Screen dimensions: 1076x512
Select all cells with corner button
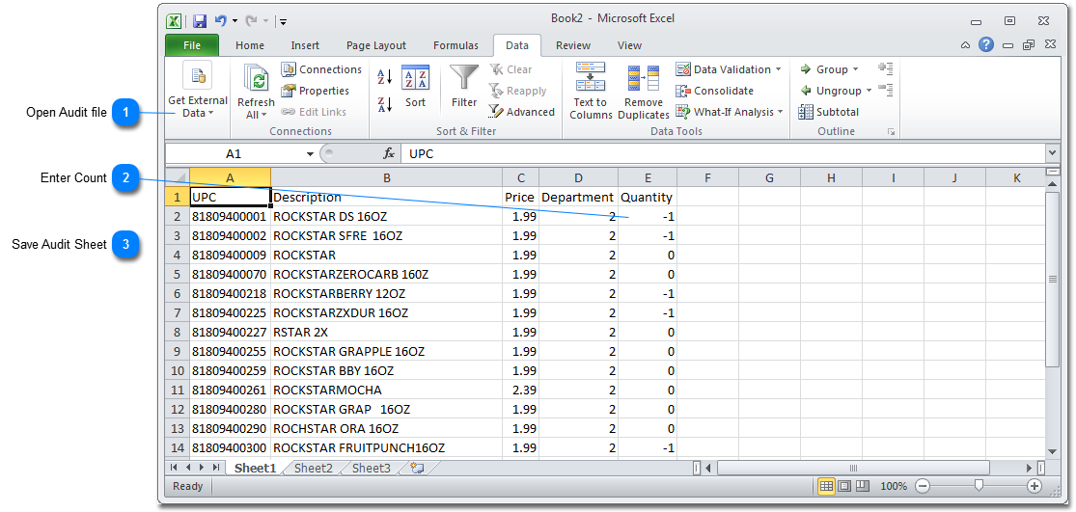tap(177, 177)
